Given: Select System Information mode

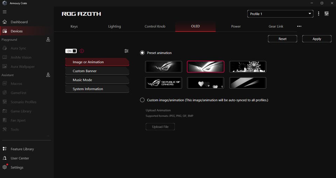Looking at the screenshot, I should point(97,89).
